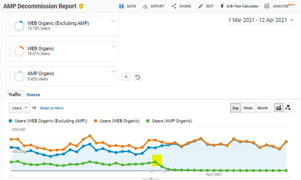
Task: Switch to line chart view
Action: (x=278, y=107)
